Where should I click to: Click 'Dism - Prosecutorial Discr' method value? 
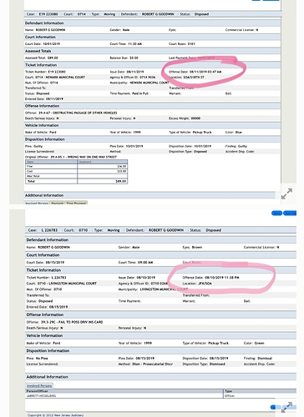[x=152, y=364]
